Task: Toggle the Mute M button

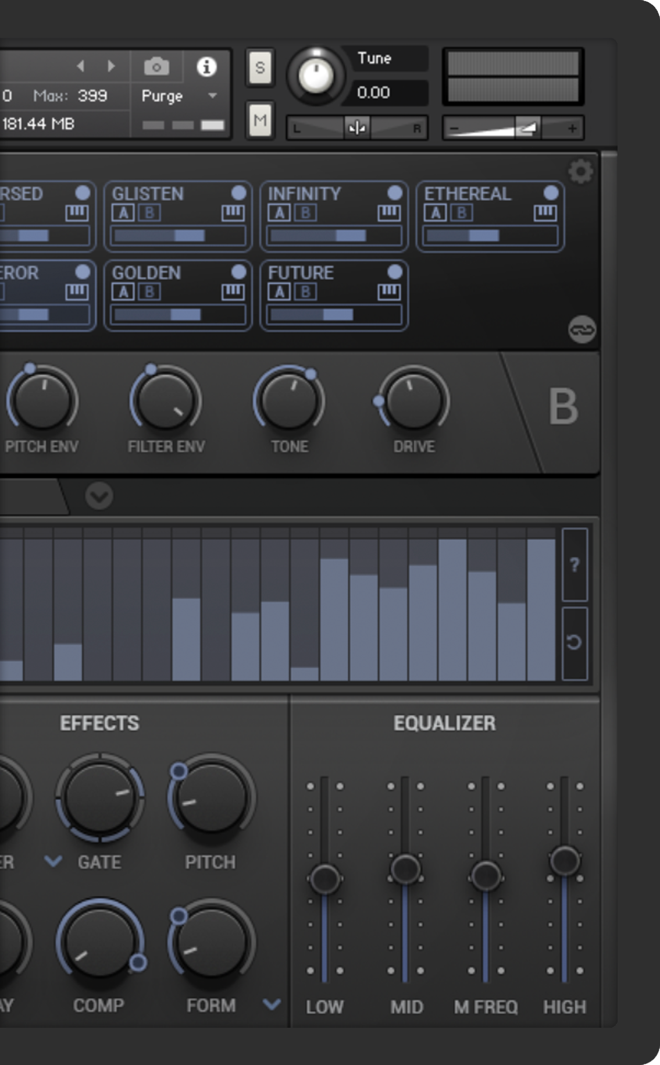Action: tap(260, 120)
